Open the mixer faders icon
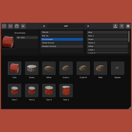The image size is (132, 132). pos(10,26)
